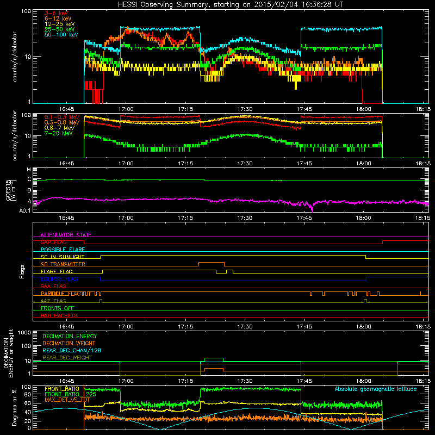This screenshot has height=435, width=435.
Task: Click the DECIMATION_ENERGY legend entry
Action: 70,336
